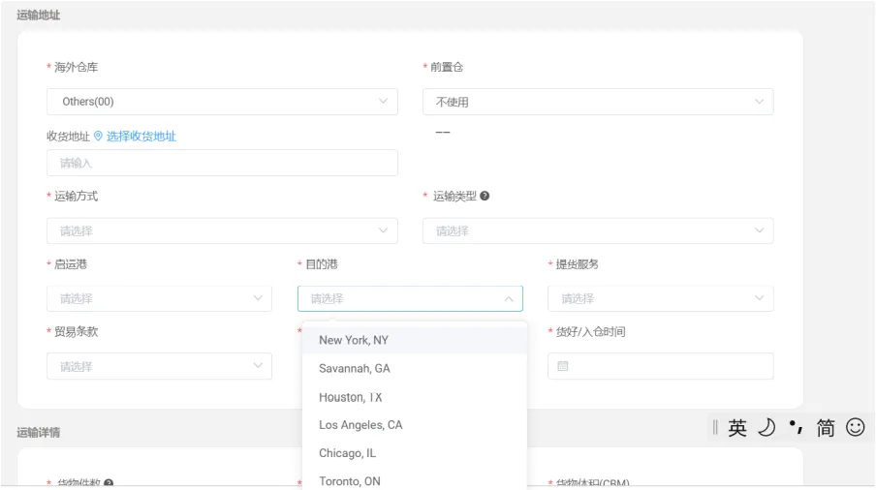Click the calendar icon in 货好/入仓时间 field

pos(563,366)
